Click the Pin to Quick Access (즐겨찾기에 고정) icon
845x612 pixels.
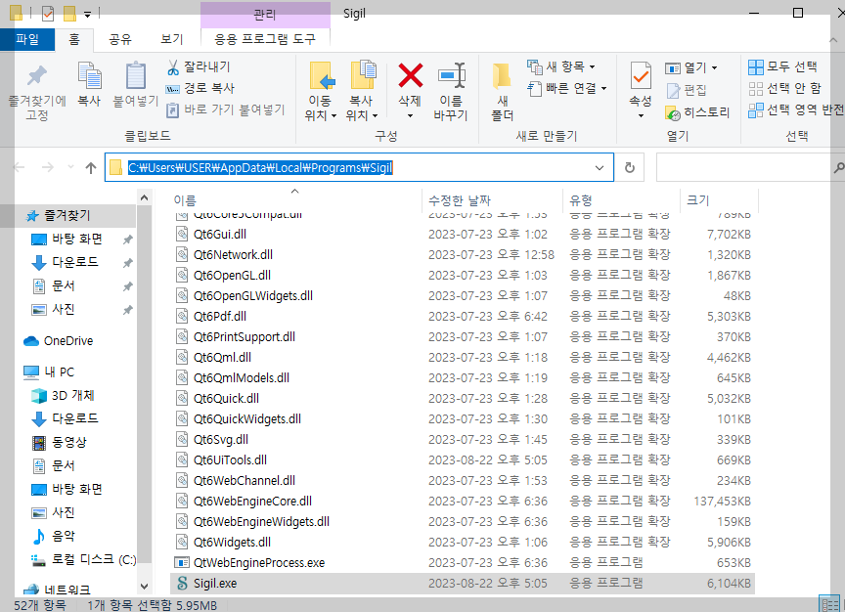[x=36, y=76]
